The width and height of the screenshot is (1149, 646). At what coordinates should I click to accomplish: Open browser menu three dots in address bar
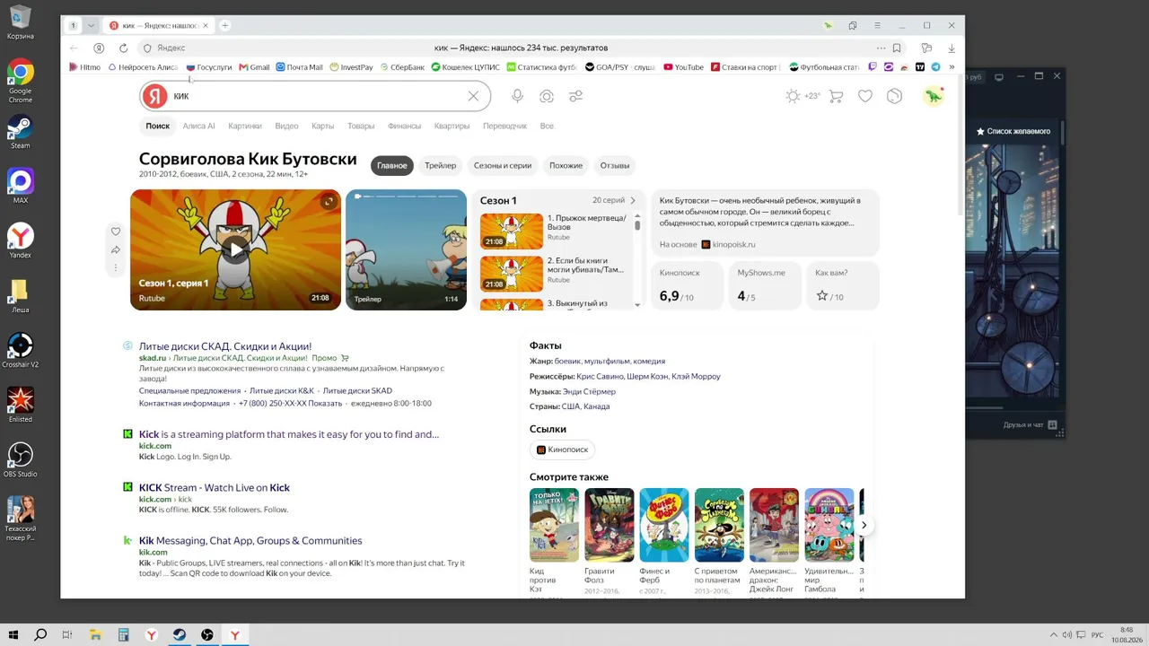pos(881,48)
